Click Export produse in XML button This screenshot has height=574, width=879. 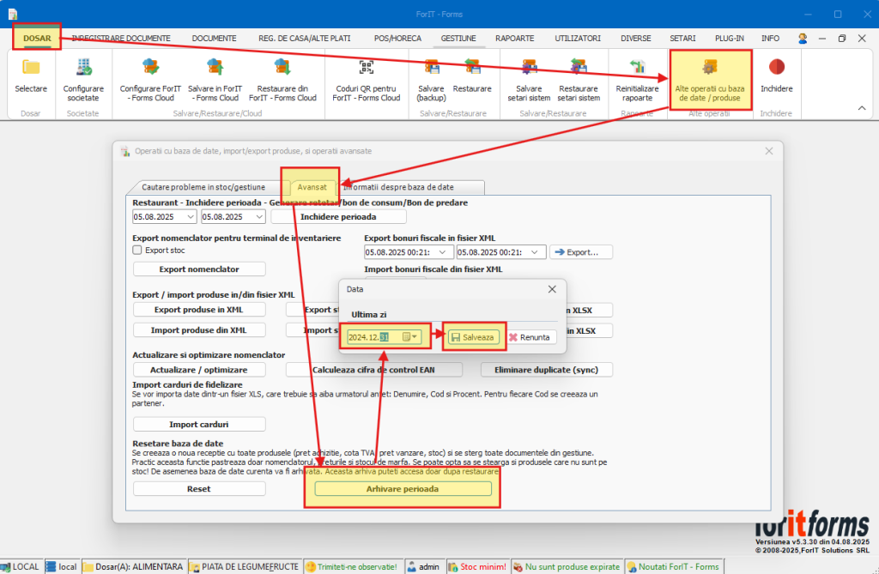pyautogui.click(x=199, y=310)
